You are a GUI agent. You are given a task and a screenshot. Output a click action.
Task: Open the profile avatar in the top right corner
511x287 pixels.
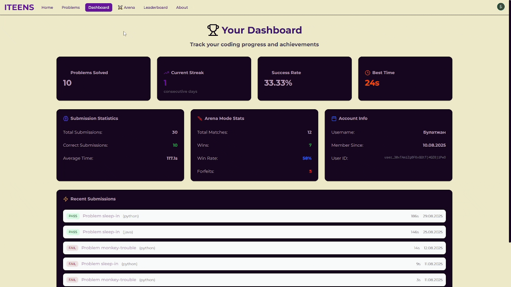[x=501, y=6]
